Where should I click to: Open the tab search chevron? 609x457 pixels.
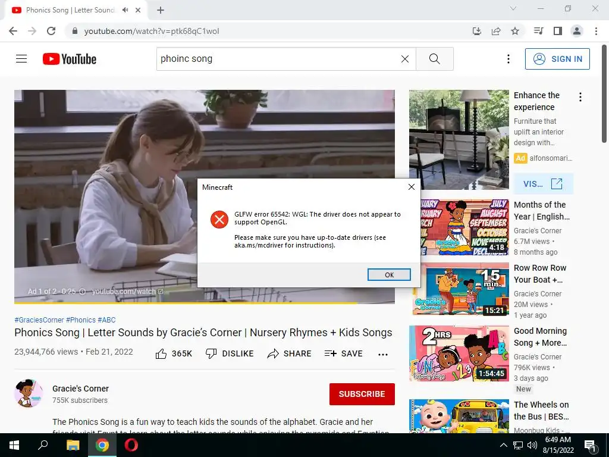(x=513, y=8)
